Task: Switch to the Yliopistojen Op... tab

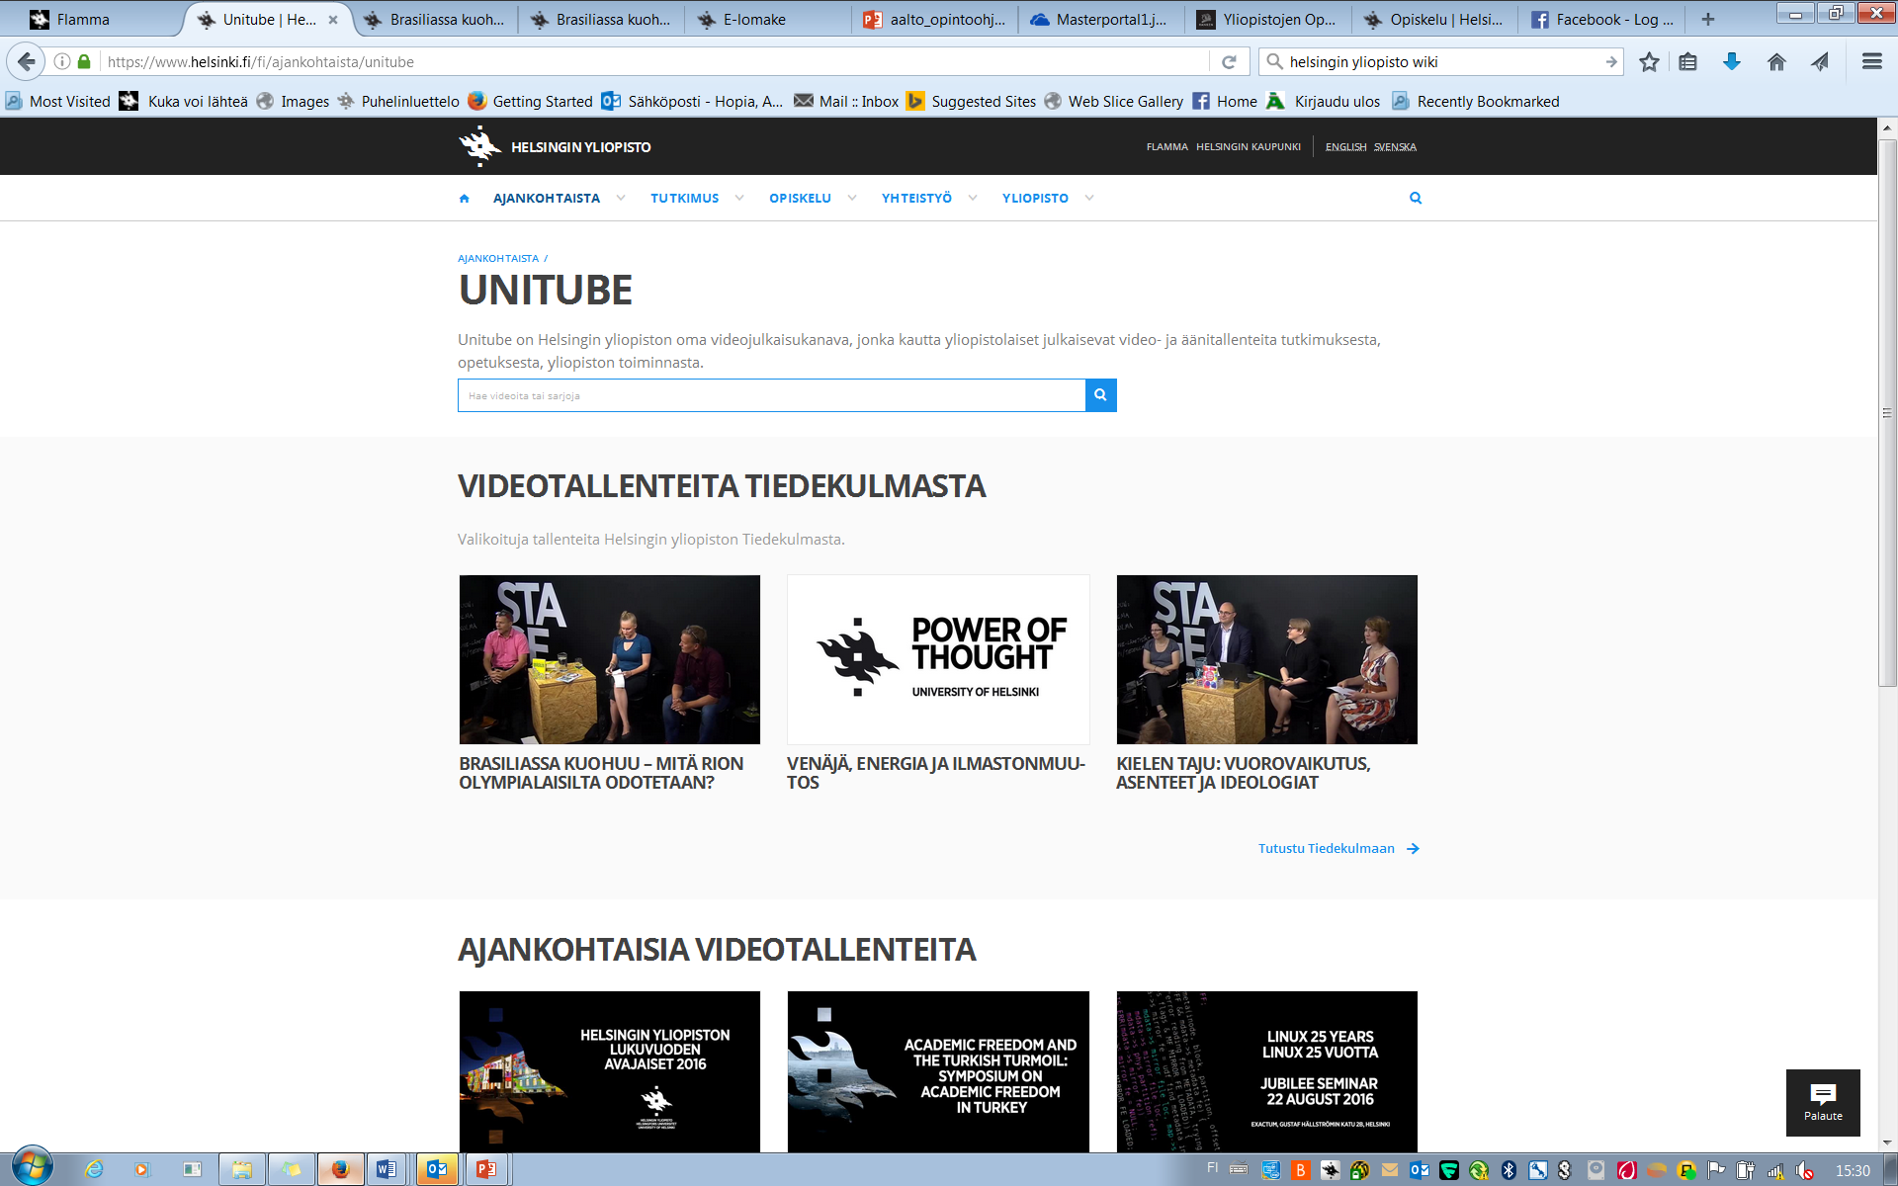Action: pyautogui.click(x=1266, y=19)
